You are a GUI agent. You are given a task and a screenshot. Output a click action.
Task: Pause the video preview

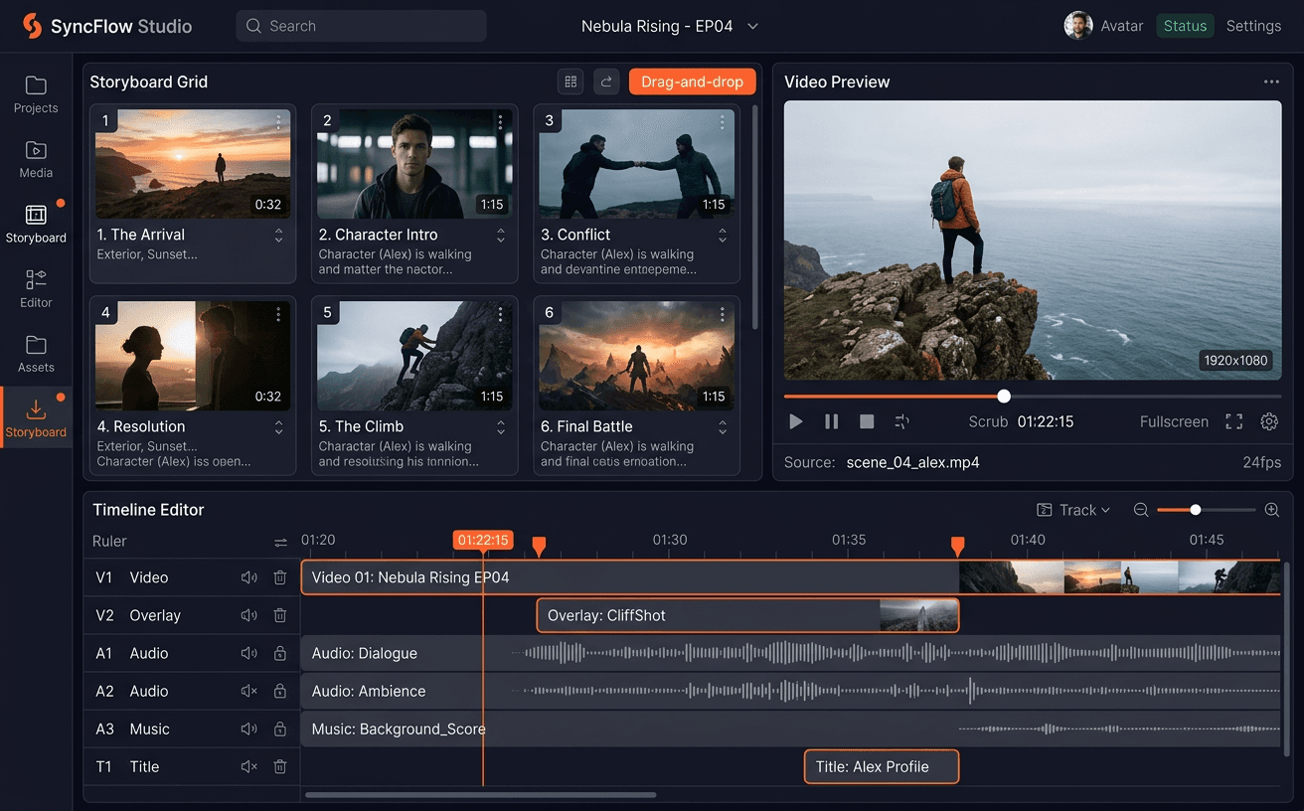click(x=831, y=421)
